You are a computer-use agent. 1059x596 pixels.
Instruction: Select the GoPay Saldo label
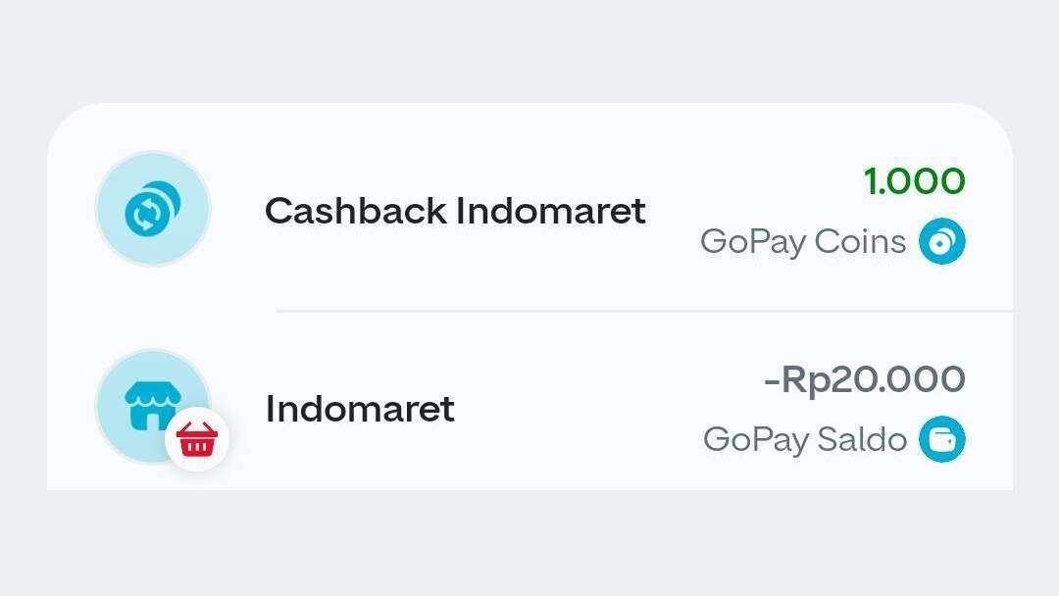tap(804, 440)
